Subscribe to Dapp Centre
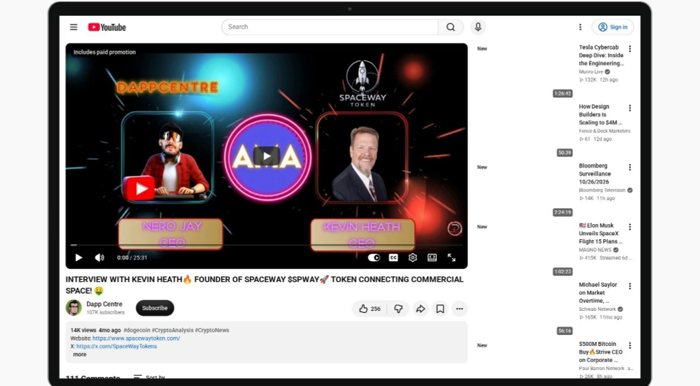Screen dimensions: 700x386 [155, 308]
